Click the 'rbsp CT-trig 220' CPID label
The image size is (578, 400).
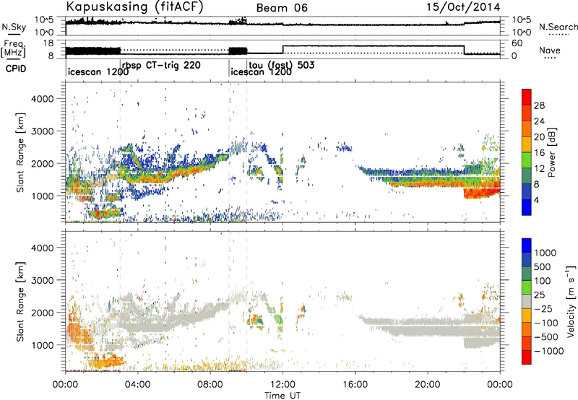tap(161, 66)
